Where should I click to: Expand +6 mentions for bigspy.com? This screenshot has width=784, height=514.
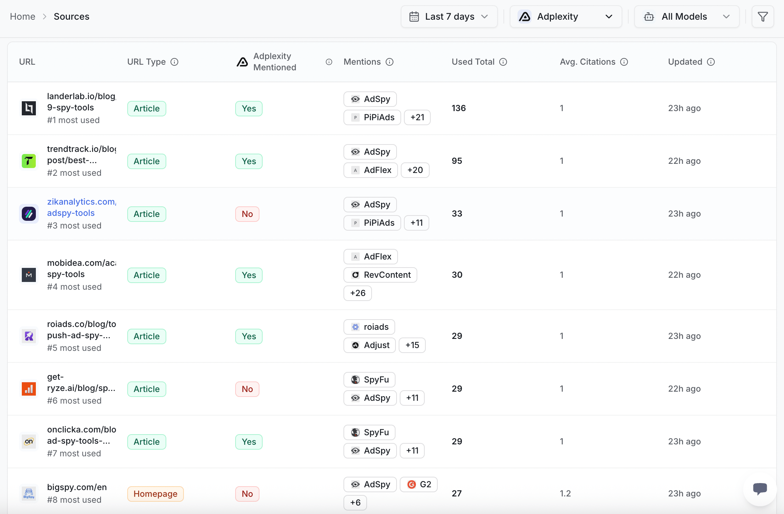tap(355, 503)
